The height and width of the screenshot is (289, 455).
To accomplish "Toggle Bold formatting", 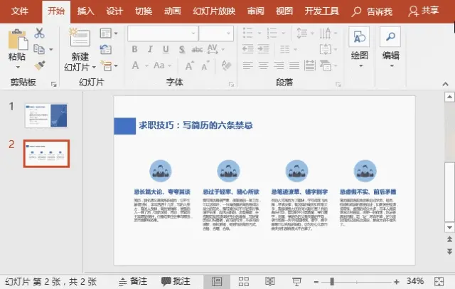I will pos(134,49).
